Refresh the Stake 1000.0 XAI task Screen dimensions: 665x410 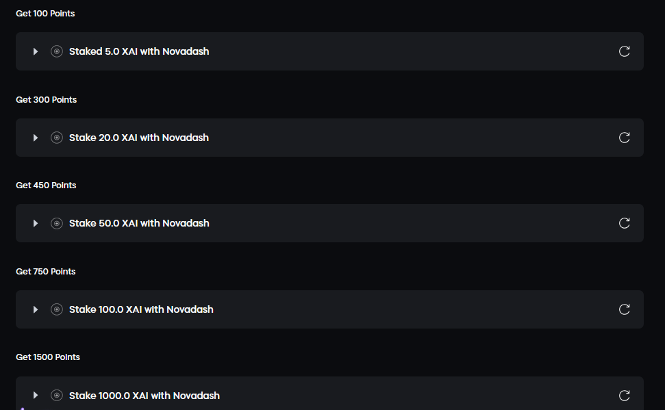pyautogui.click(x=624, y=396)
